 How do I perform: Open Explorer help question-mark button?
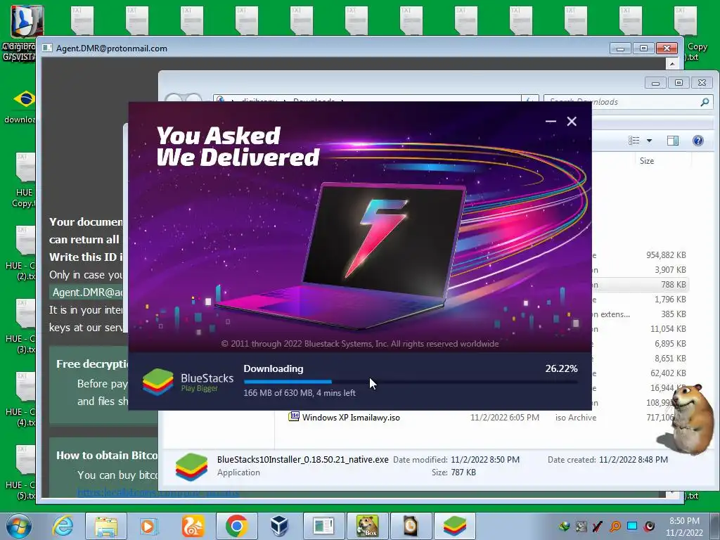click(x=698, y=141)
